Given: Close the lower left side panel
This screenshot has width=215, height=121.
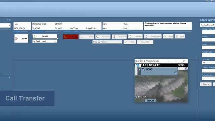Looking at the screenshot, I should pos(9,77).
